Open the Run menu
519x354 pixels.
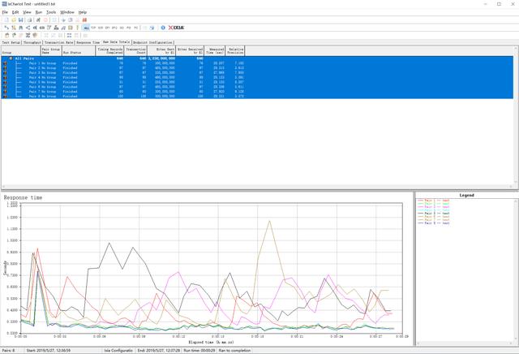[38, 12]
